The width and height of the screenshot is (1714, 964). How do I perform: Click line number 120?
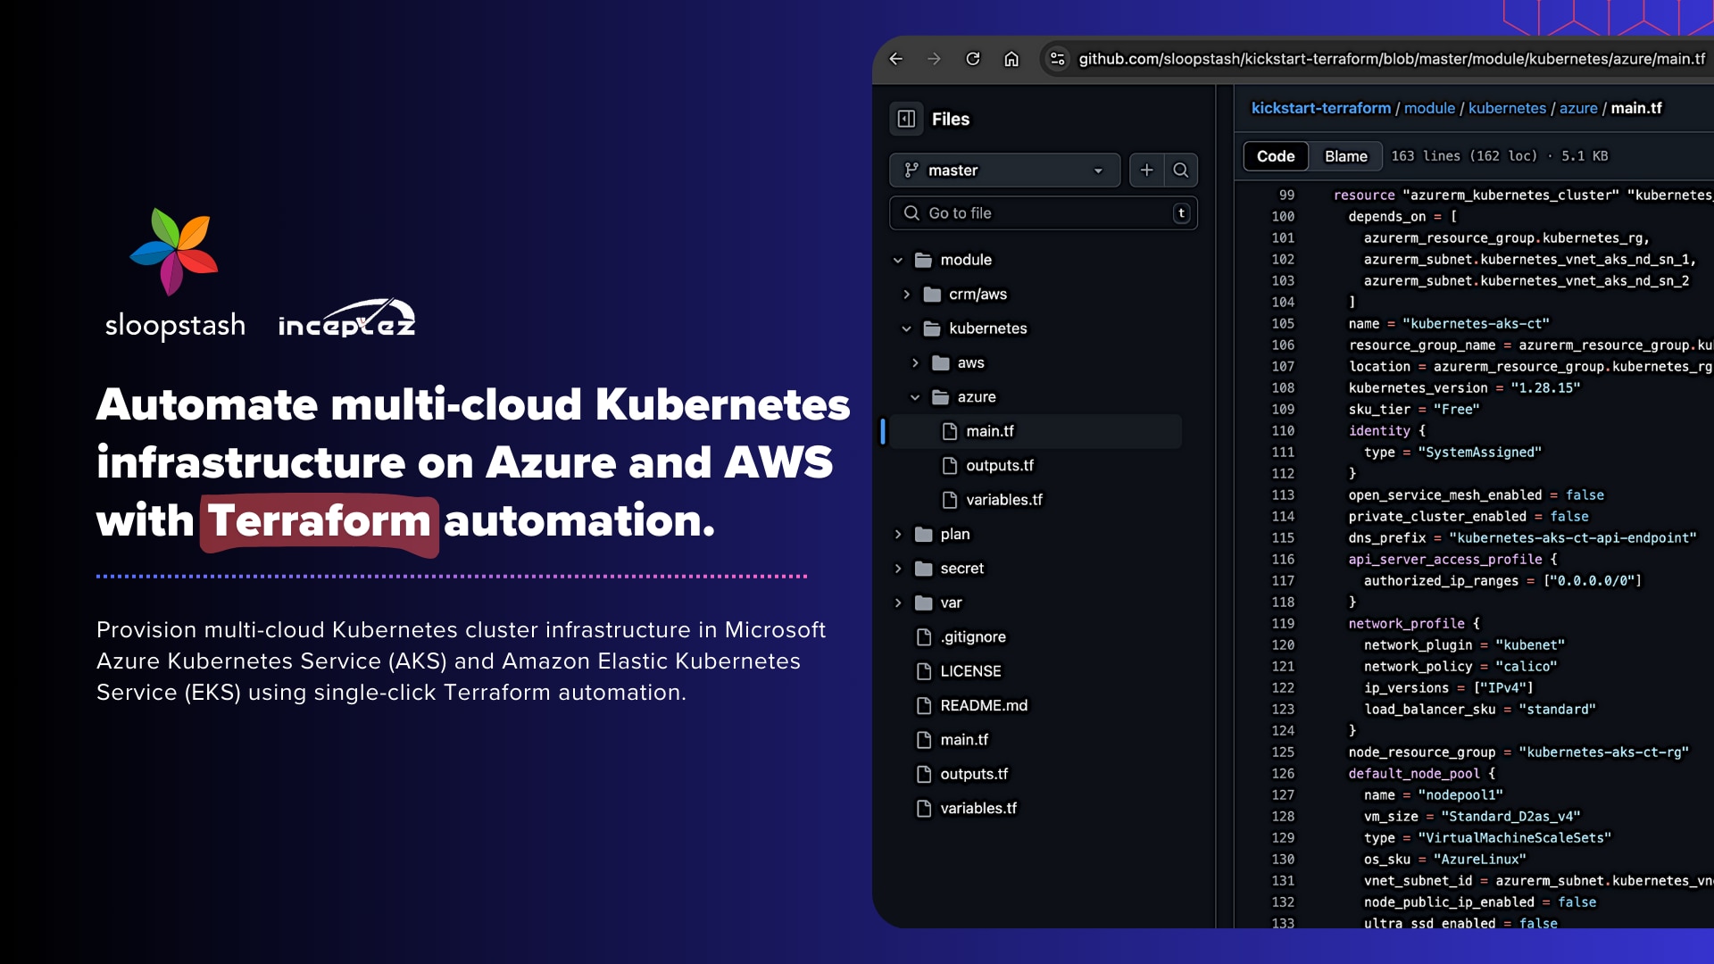[1283, 645]
